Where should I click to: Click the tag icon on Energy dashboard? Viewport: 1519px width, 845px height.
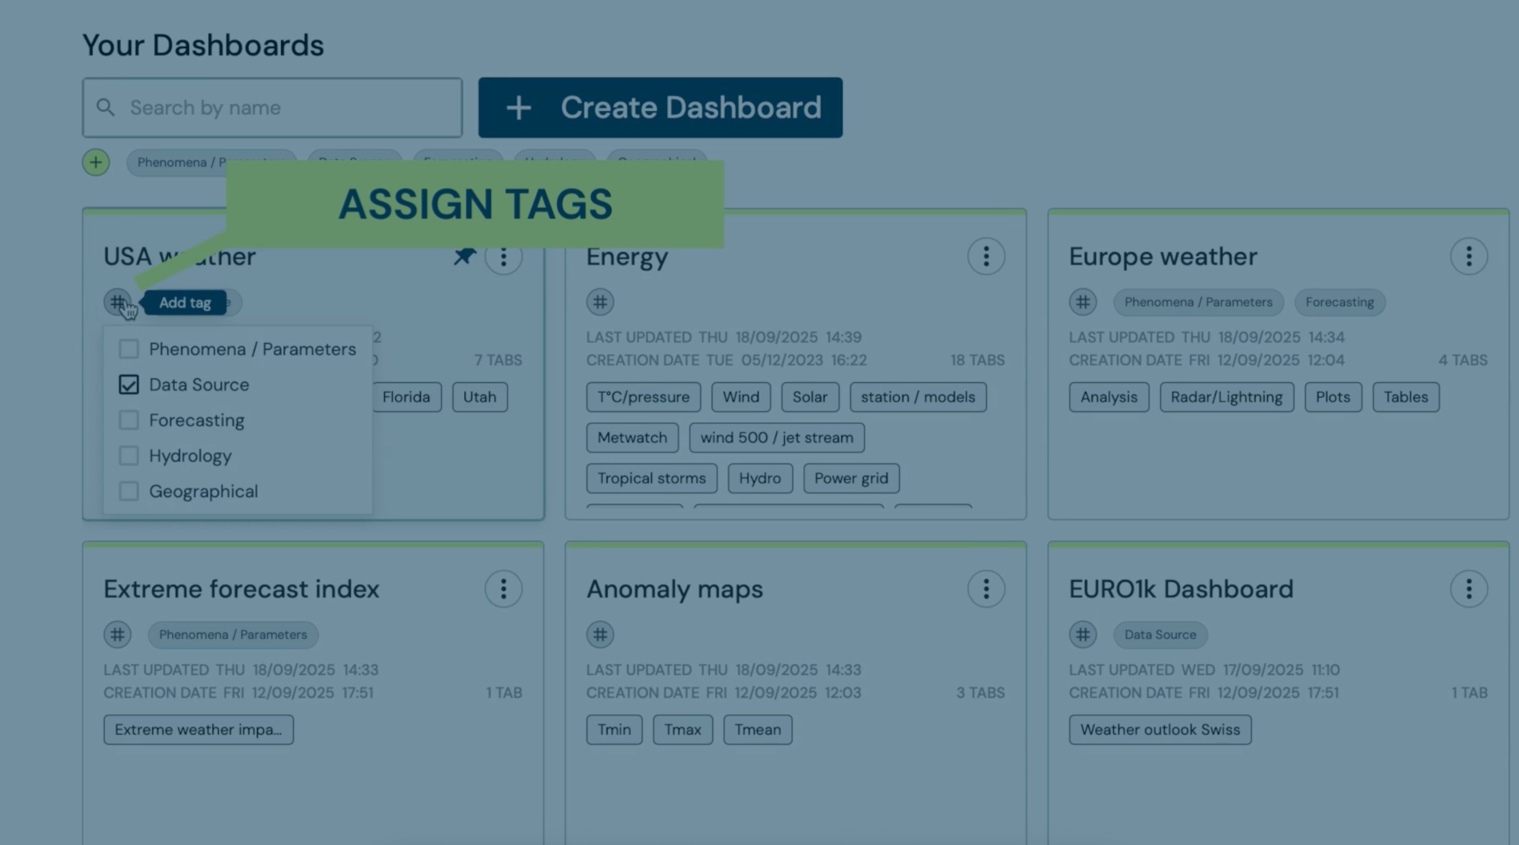click(x=601, y=302)
